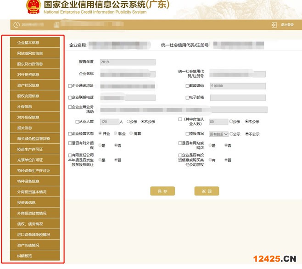Check the 从业人数 checkbox
The width and height of the screenshot is (302, 269).
(x=77, y=122)
